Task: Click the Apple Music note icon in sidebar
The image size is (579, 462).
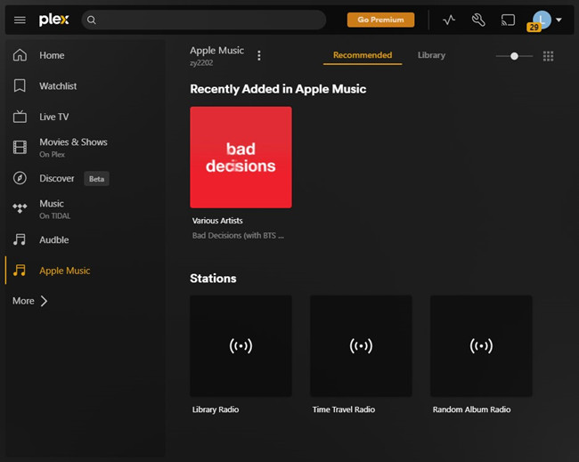Action: 20,270
